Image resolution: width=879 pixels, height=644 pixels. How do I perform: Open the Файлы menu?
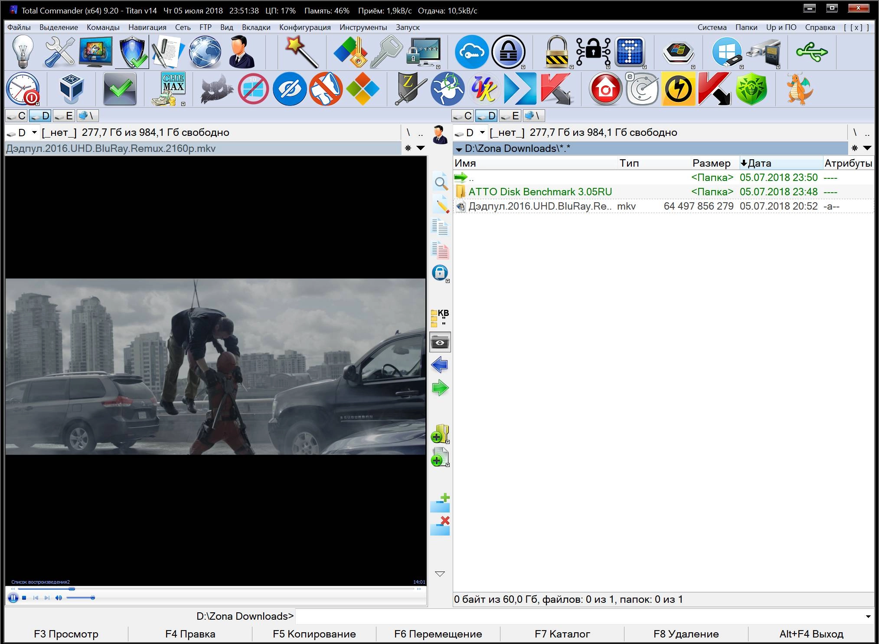coord(19,27)
